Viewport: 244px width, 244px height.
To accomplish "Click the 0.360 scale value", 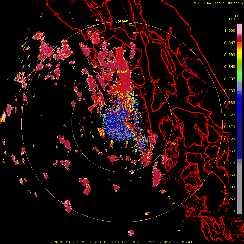I will tap(230, 175).
